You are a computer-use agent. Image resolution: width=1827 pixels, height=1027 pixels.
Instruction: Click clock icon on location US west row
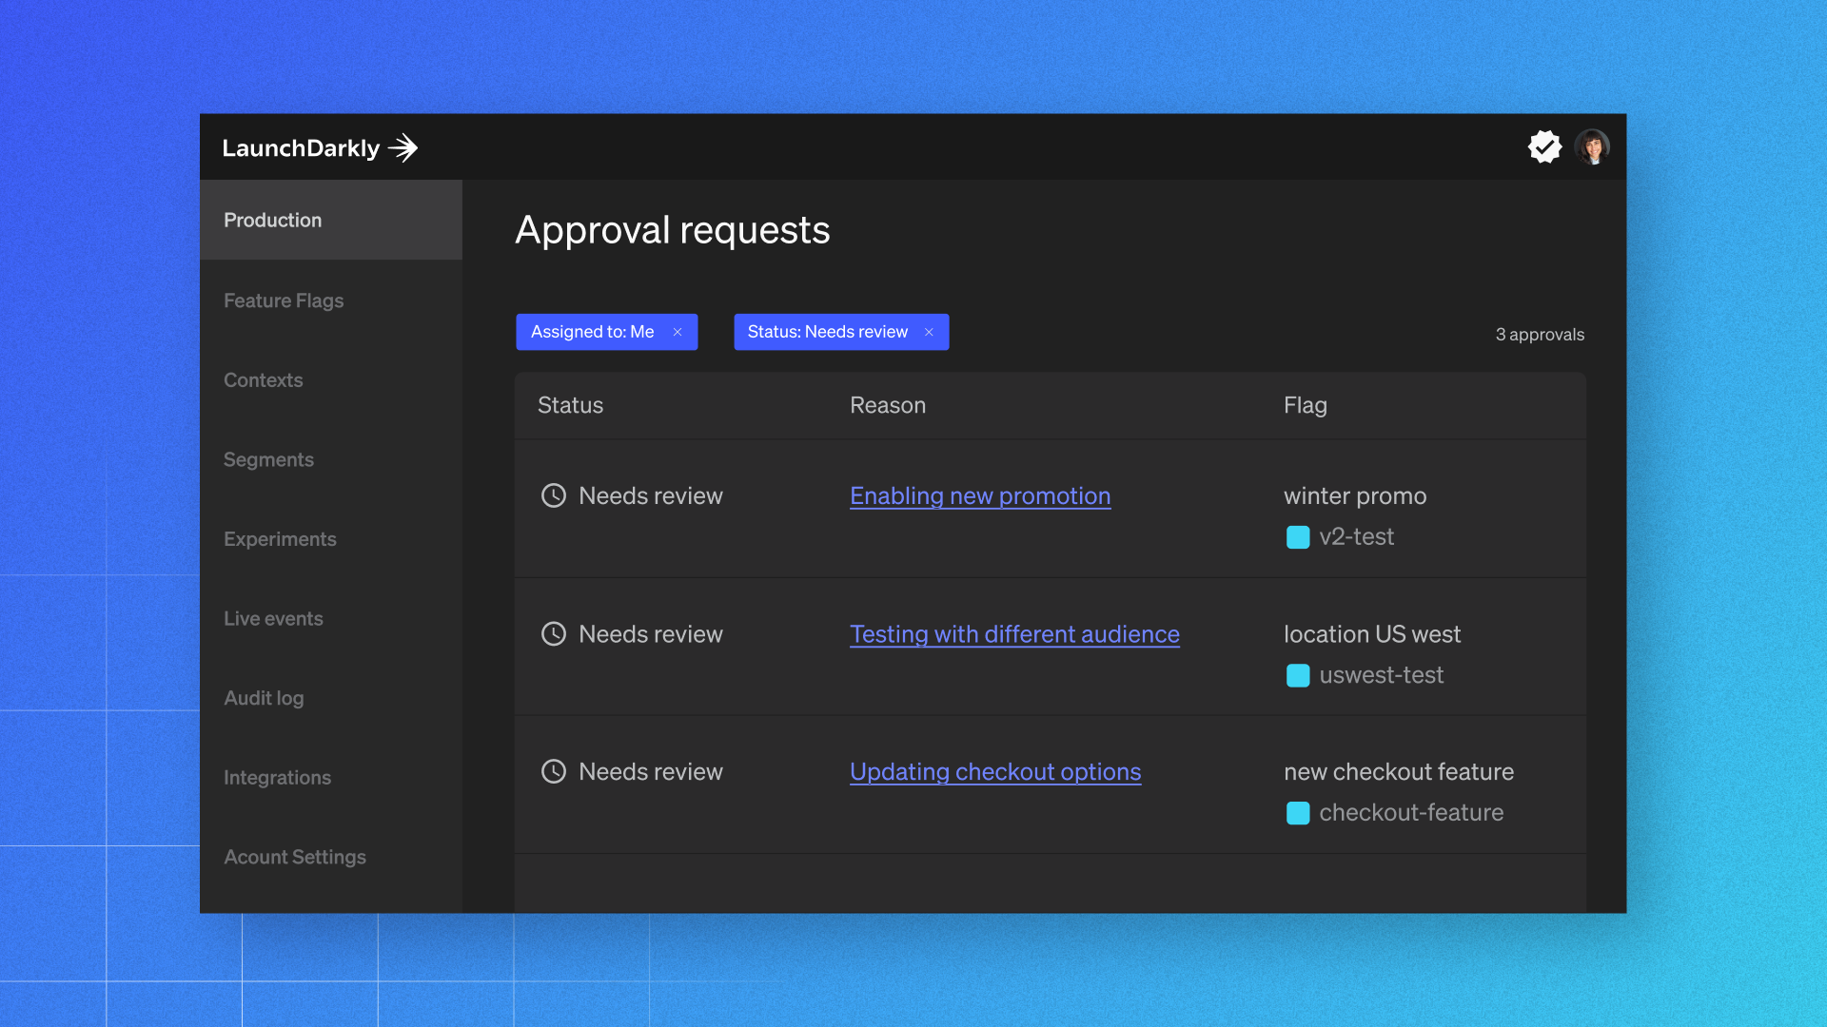pyautogui.click(x=554, y=634)
